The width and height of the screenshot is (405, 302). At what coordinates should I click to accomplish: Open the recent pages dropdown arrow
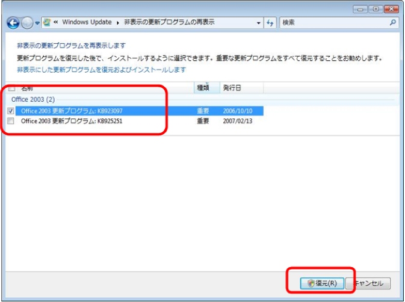(x=37, y=23)
